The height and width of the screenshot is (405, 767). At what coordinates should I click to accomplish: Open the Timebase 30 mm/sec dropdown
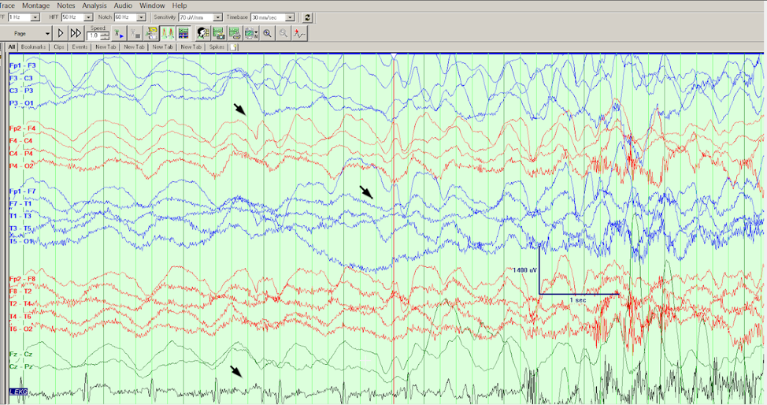(x=290, y=17)
